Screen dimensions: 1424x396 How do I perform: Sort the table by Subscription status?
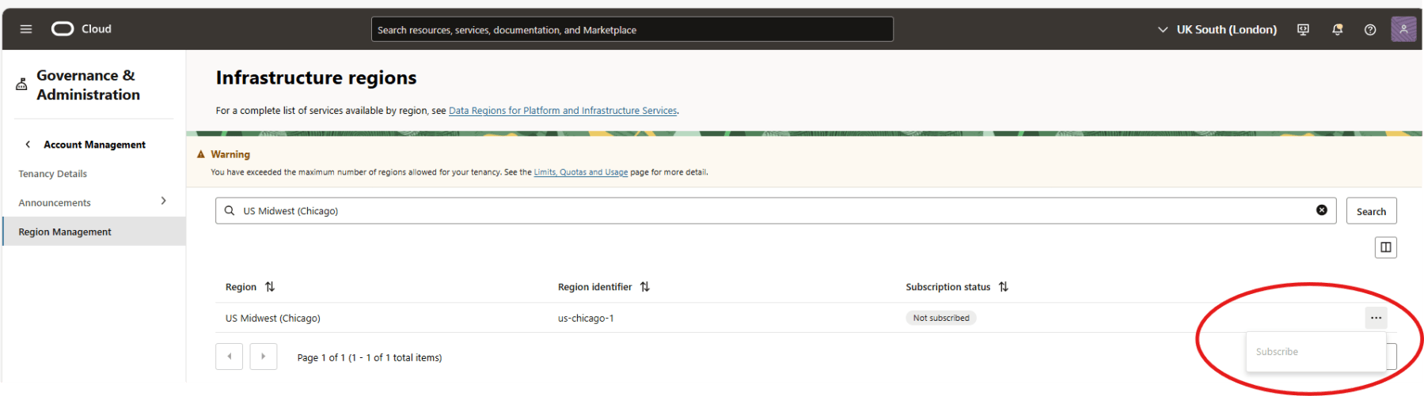1004,287
